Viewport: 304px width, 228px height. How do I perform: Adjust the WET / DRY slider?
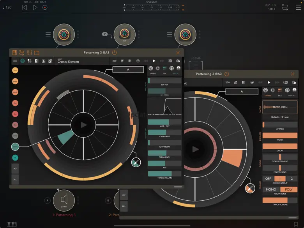pyautogui.click(x=164, y=122)
